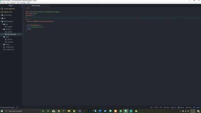
Task: Click the updates notification in status bar
Action: tap(197, 107)
